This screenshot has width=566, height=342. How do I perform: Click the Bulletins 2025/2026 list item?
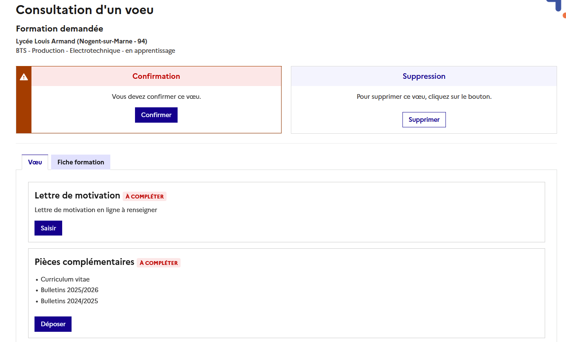click(69, 290)
